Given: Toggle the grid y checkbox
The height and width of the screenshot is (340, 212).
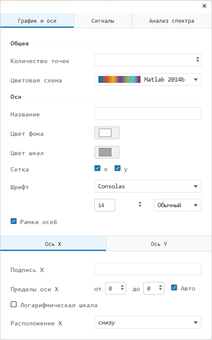Looking at the screenshot, I should click(x=118, y=168).
